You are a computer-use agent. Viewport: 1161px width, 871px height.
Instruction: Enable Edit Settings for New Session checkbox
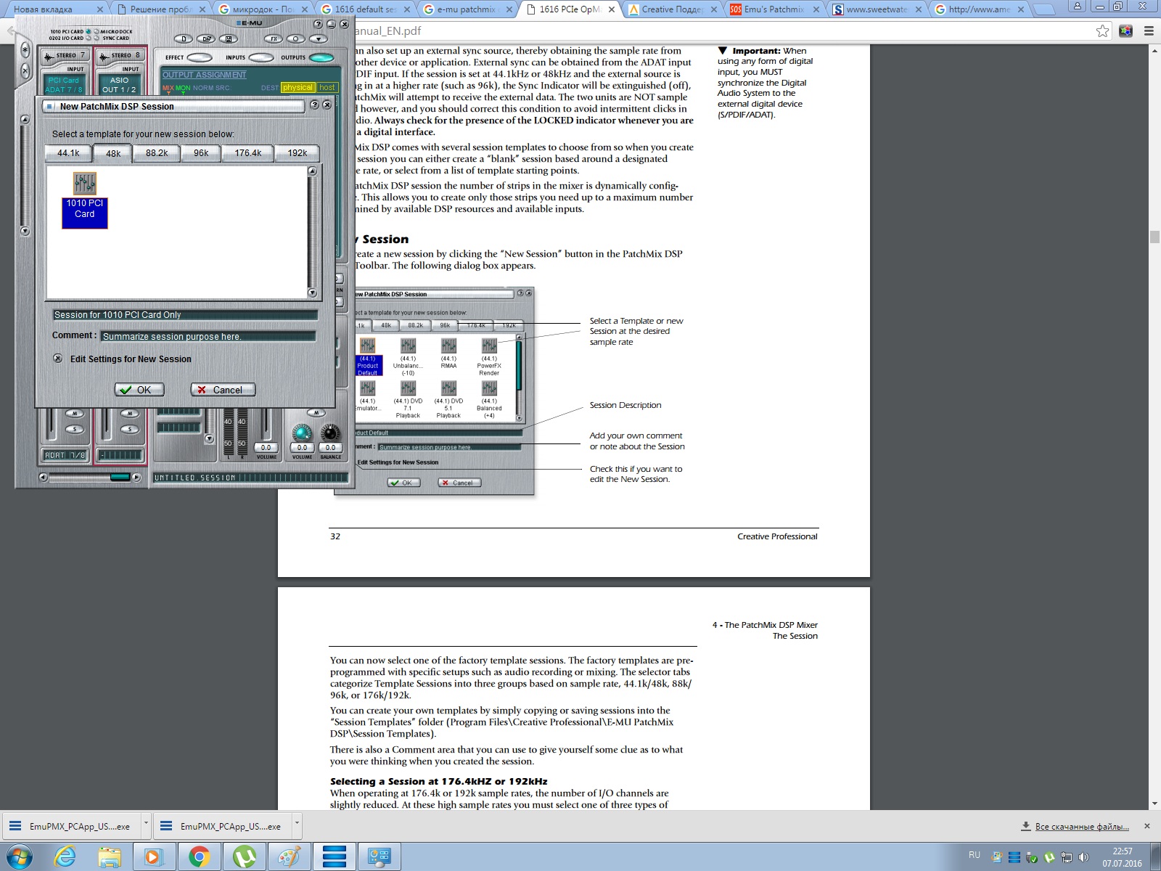(57, 359)
